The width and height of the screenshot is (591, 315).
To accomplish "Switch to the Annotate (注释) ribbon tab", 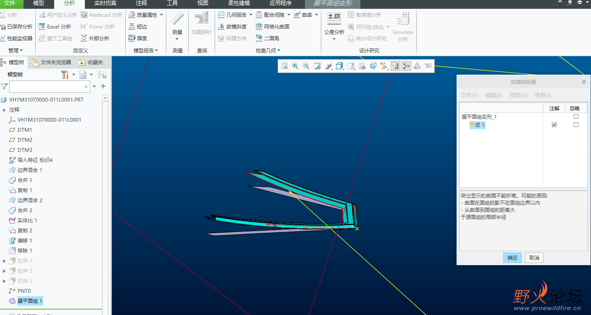I will [142, 3].
